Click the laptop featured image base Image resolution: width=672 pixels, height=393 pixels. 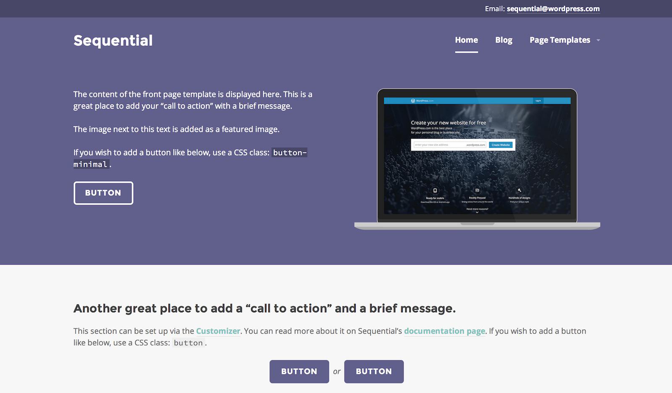pyautogui.click(x=477, y=226)
